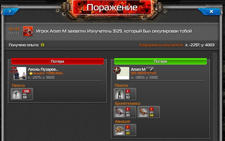This screenshot has height=141, width=225.
Task: Click scorpion armored unit 1 of 56
Action: click(x=149, y=112)
